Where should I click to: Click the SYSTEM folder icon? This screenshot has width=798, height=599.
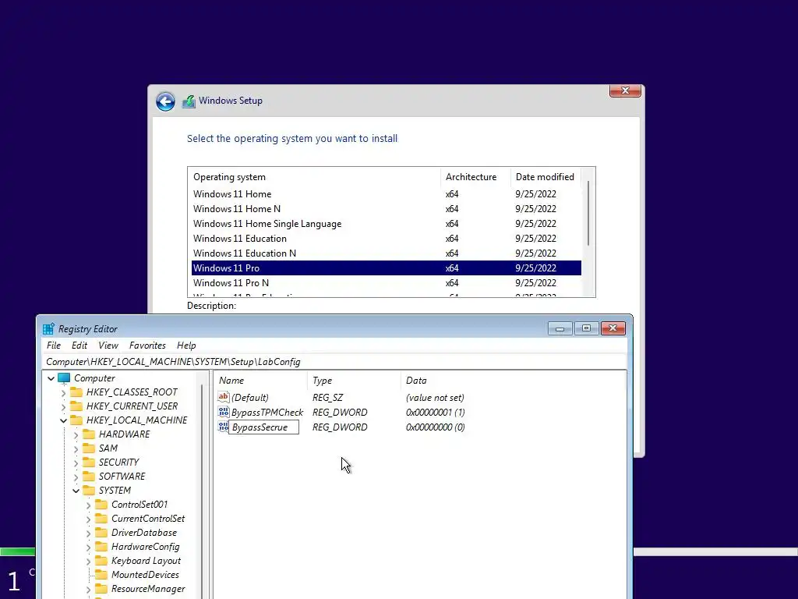click(89, 490)
